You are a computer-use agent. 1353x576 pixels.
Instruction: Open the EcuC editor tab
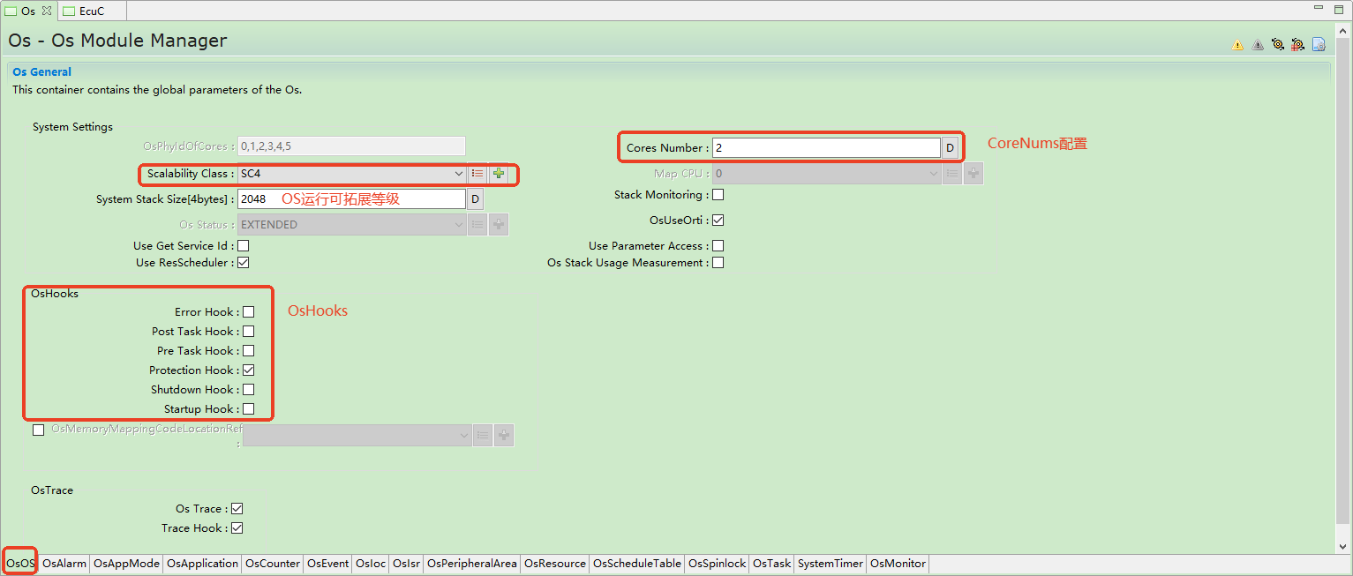tap(91, 11)
